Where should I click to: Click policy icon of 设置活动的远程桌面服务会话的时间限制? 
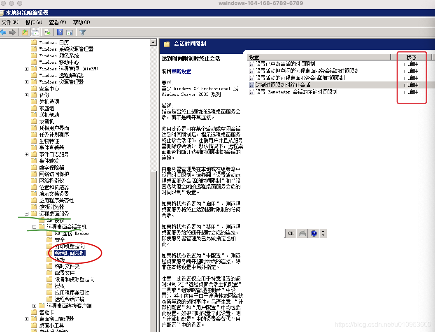tap(251, 78)
